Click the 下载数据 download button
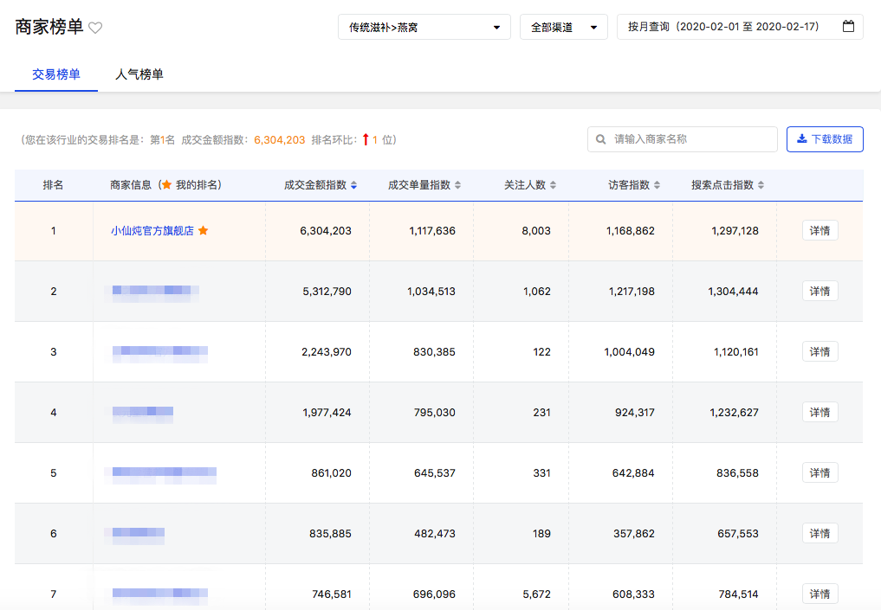Image resolution: width=881 pixels, height=610 pixels. click(825, 139)
